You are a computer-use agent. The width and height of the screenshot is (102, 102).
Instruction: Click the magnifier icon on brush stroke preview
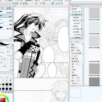coord(12,45)
